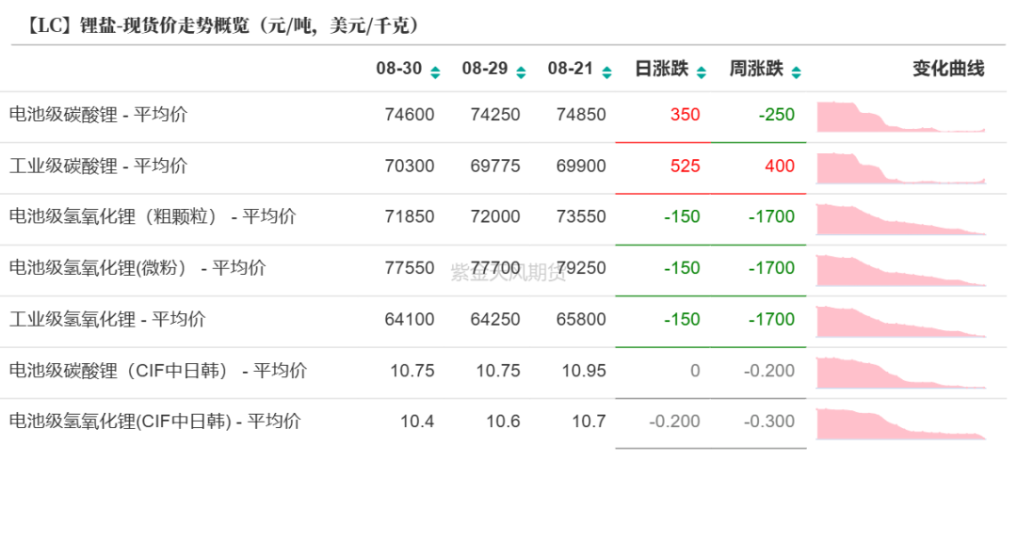Open 电池级碳酸锂 平均价 trend sparkline
The image size is (1017, 557).
pyautogui.click(x=900, y=117)
